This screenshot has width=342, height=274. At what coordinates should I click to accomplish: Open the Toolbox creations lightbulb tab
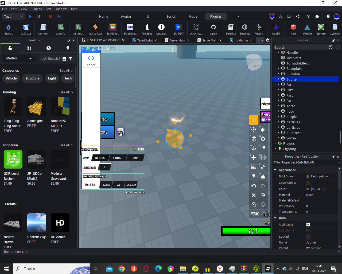click(68, 48)
